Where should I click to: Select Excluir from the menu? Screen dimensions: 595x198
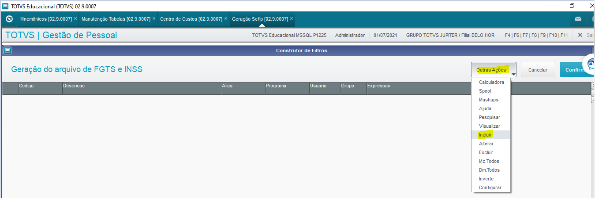coord(491,152)
